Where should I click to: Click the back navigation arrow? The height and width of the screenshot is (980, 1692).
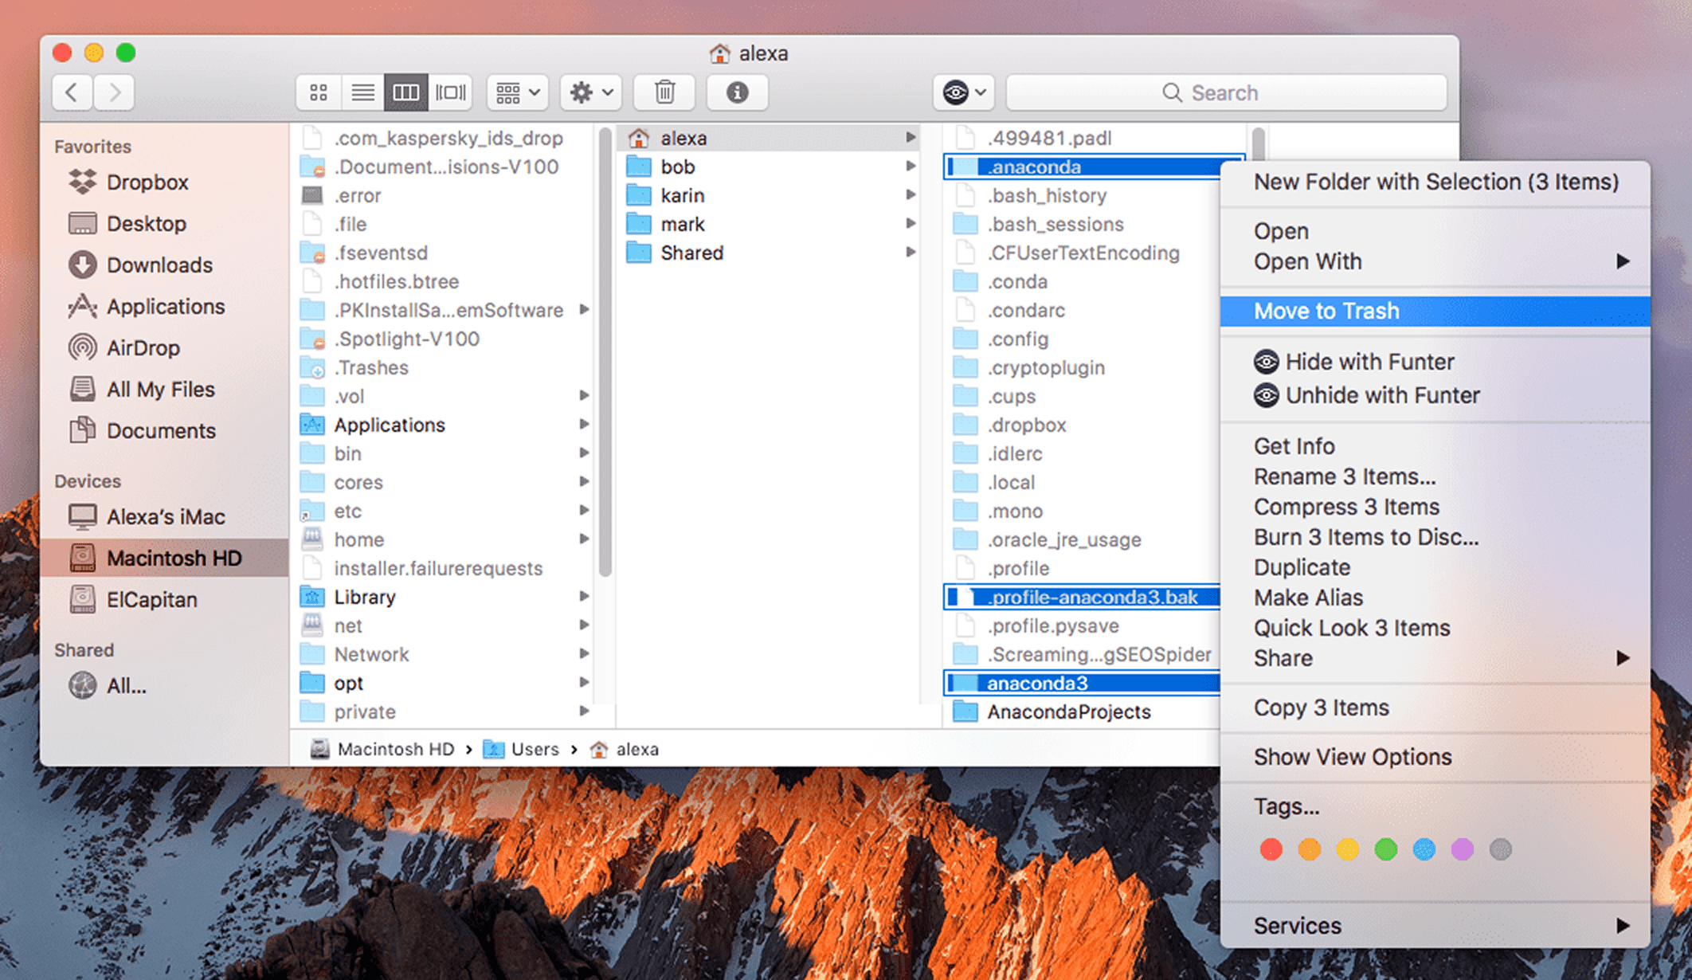72,92
